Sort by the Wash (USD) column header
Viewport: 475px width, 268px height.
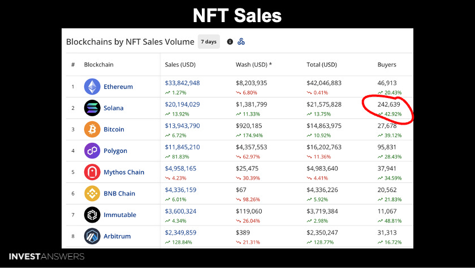click(x=254, y=65)
